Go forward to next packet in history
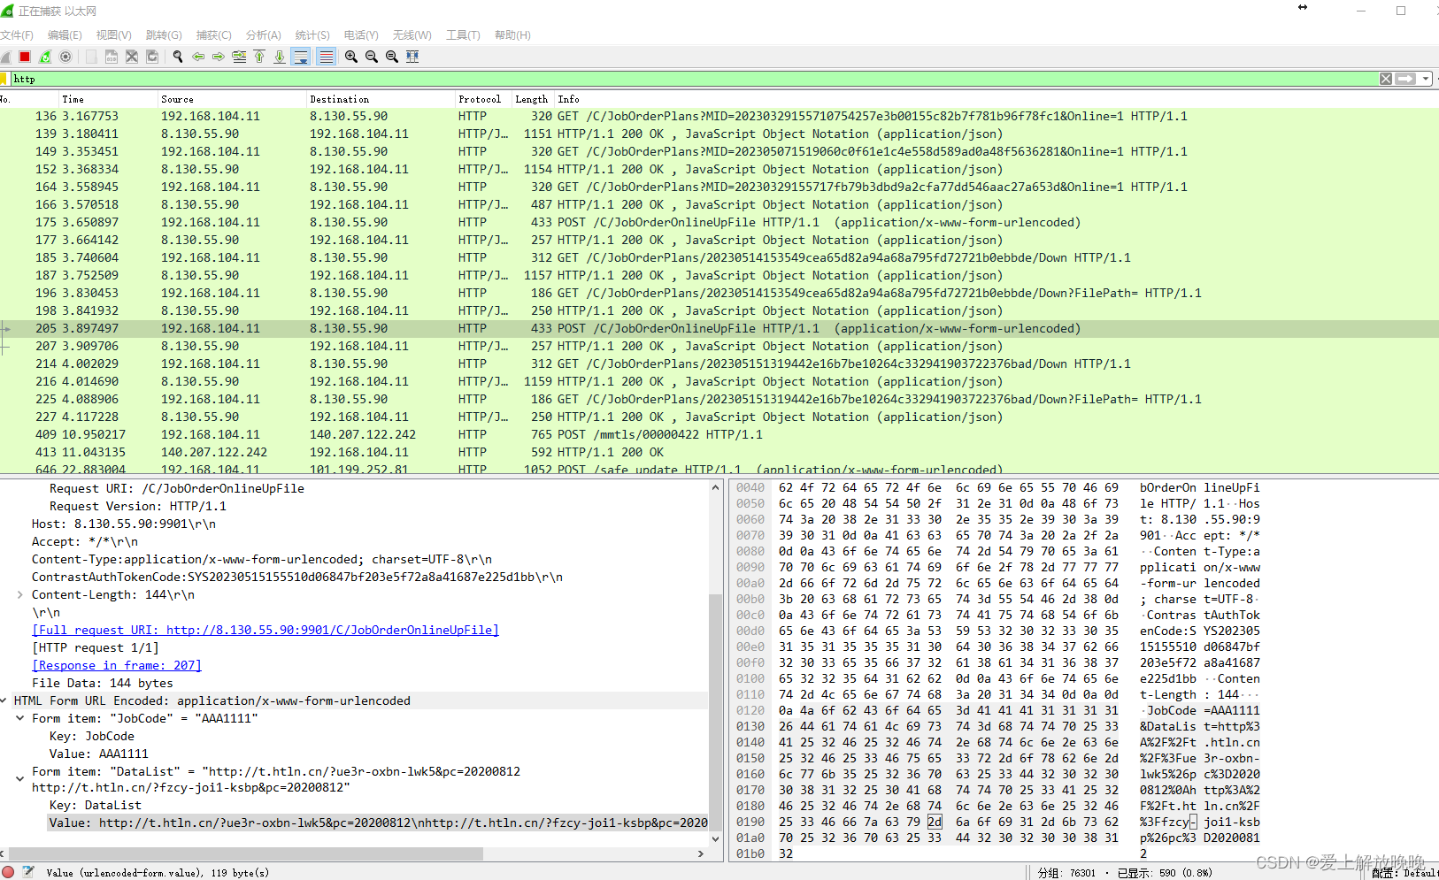Viewport: 1439px width, 880px height. point(219,57)
